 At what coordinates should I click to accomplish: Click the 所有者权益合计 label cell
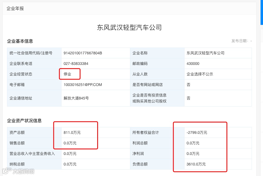(157, 133)
